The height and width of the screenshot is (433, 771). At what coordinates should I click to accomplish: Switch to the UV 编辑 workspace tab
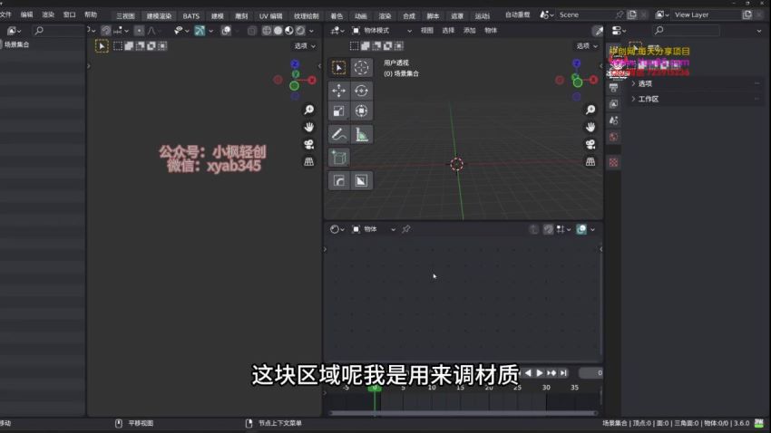tap(270, 15)
